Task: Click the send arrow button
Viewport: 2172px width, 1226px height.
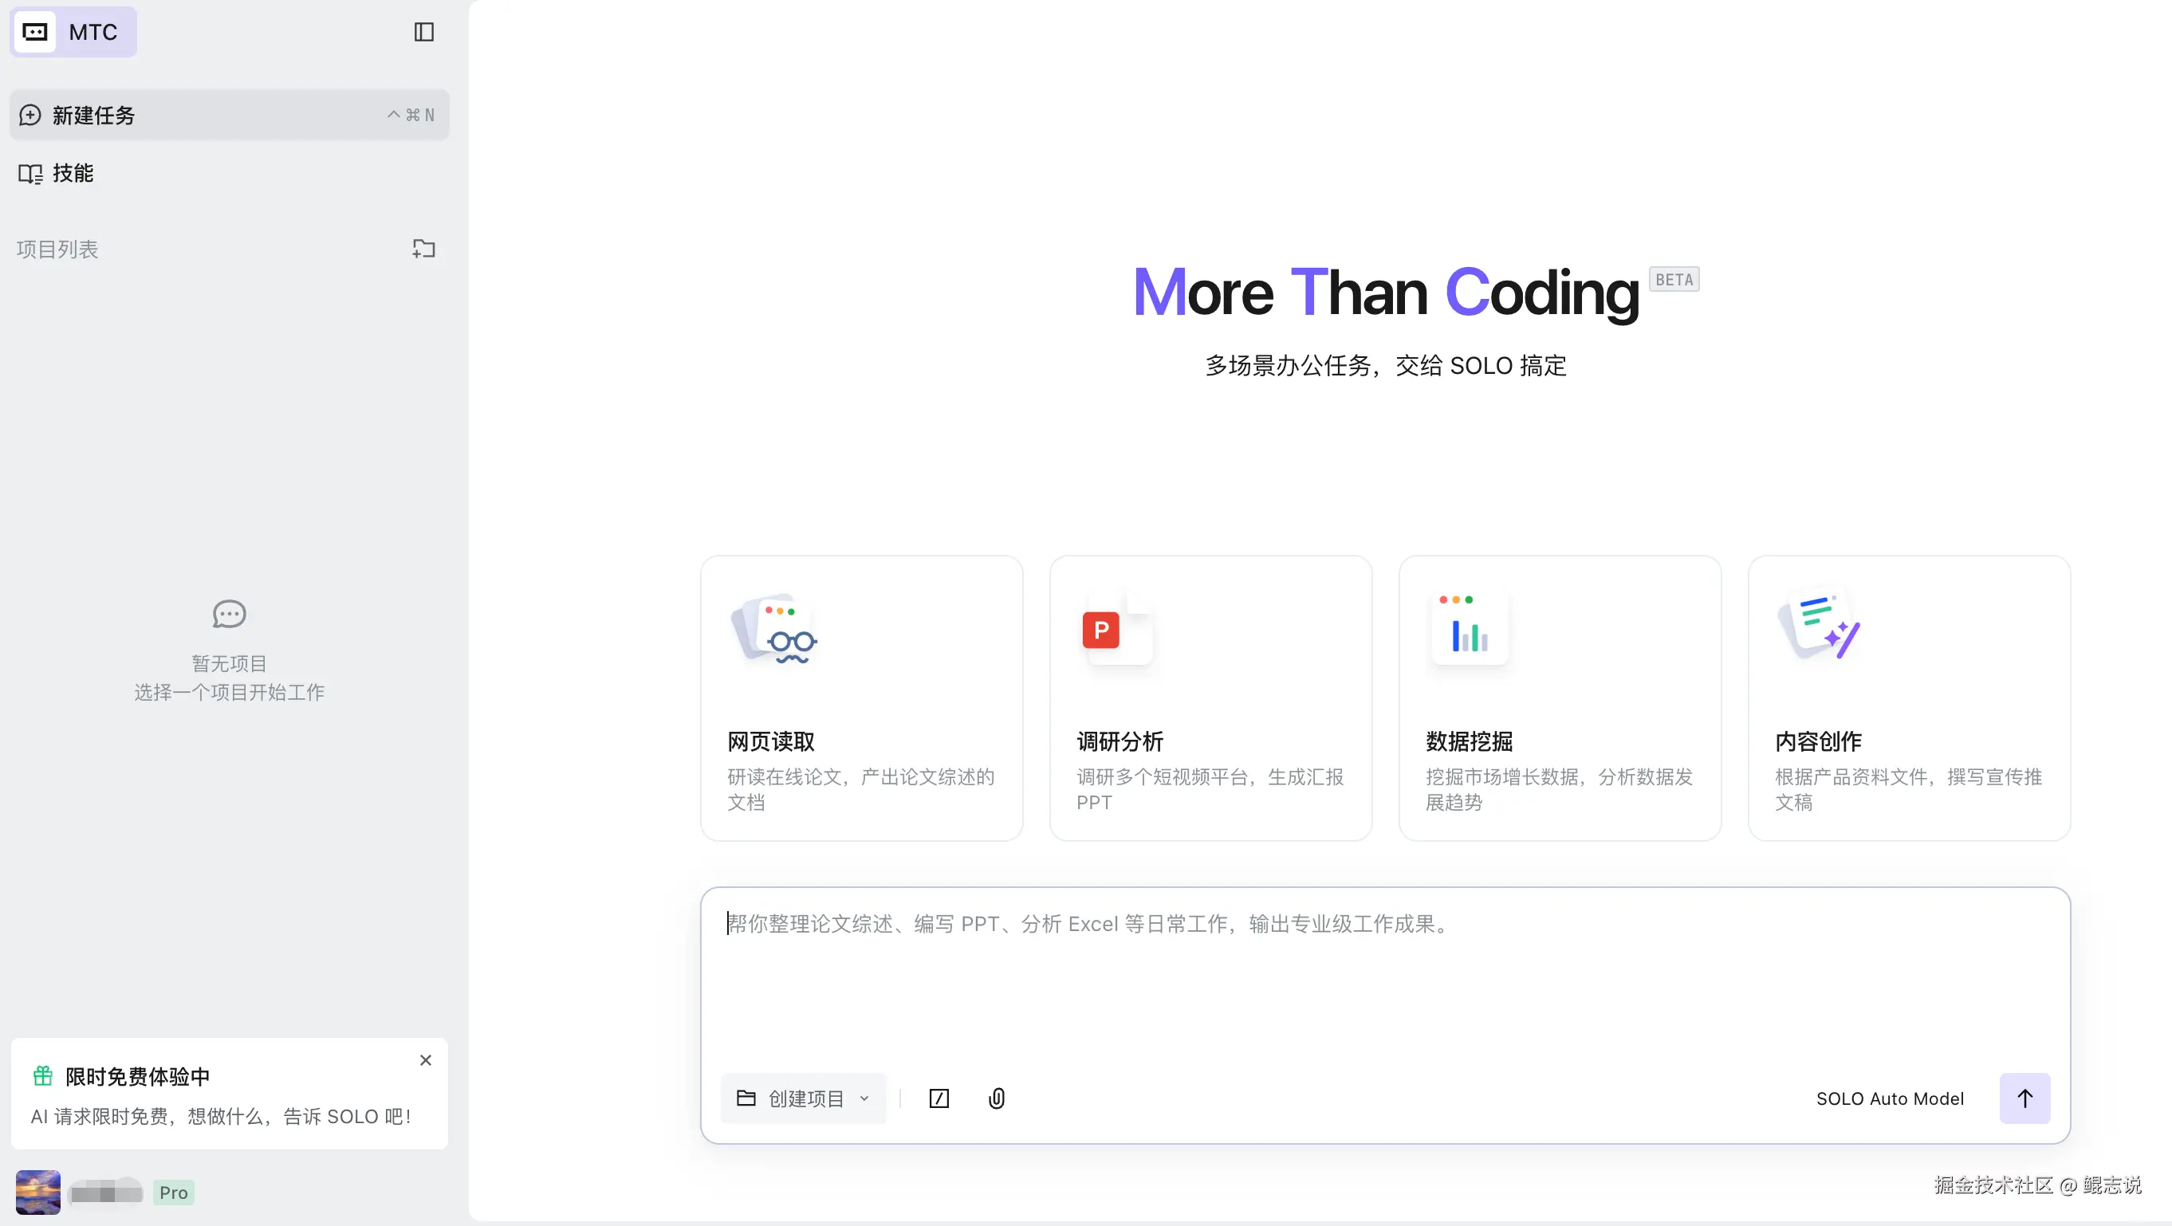Action: pyautogui.click(x=2024, y=1098)
